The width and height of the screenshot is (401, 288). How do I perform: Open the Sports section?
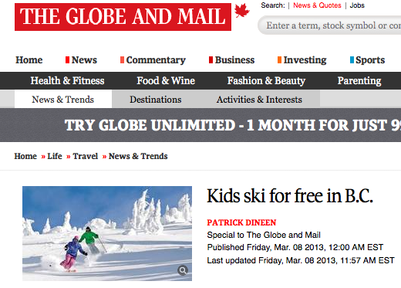[368, 60]
